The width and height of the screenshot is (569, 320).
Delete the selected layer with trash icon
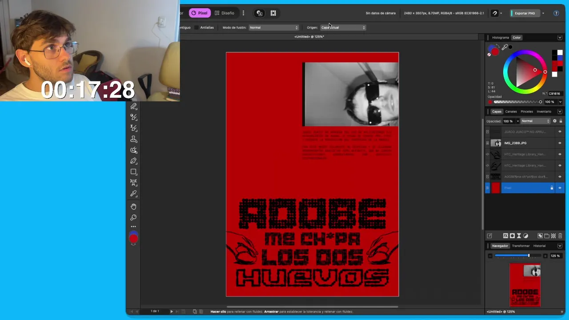560,236
